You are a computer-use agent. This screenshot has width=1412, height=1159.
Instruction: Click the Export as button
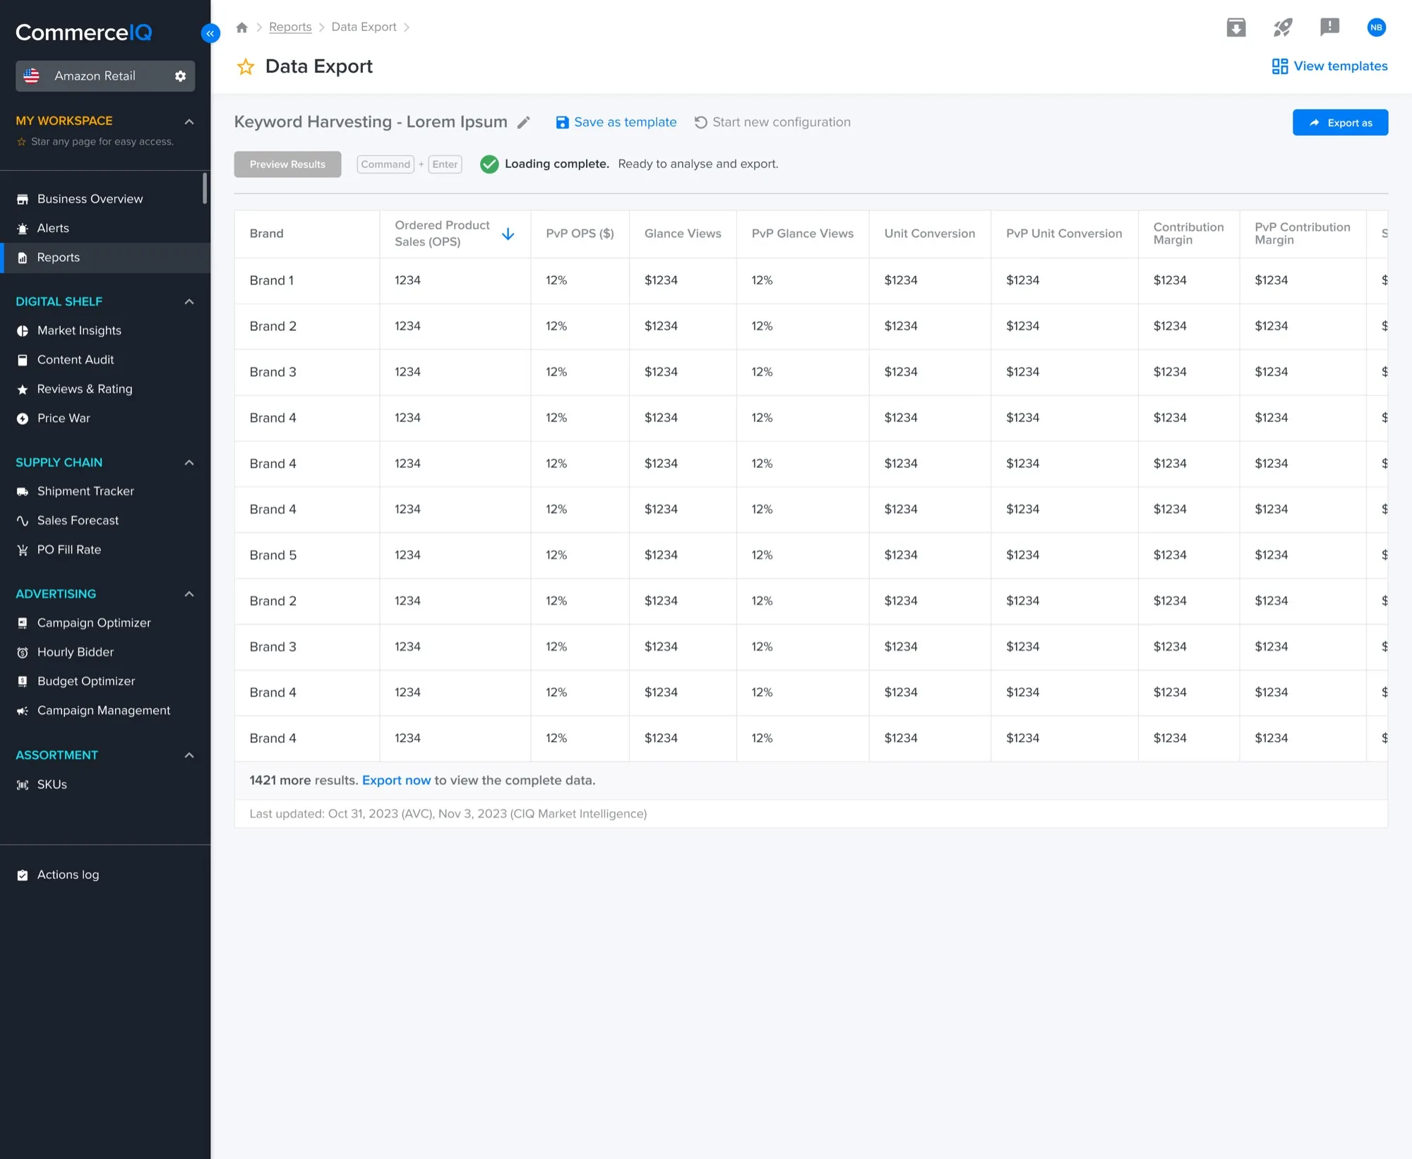[x=1340, y=123]
